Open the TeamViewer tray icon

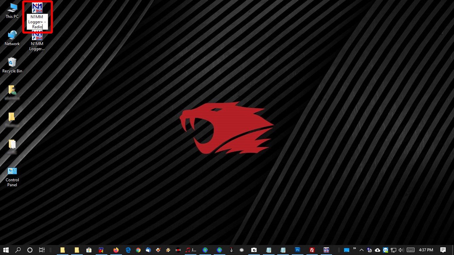(386, 250)
